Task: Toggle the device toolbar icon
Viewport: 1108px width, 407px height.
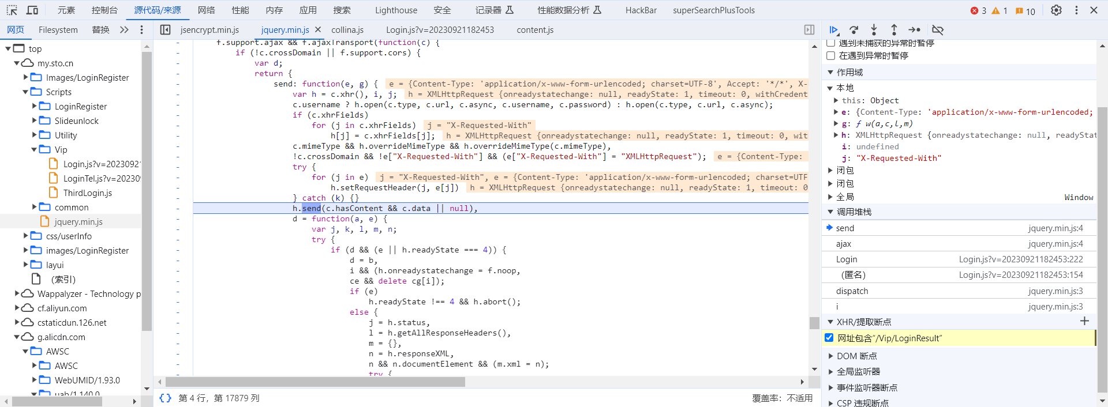Action: [x=32, y=10]
